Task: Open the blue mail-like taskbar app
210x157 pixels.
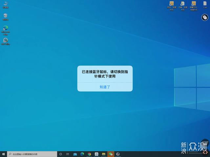Action: point(75,154)
